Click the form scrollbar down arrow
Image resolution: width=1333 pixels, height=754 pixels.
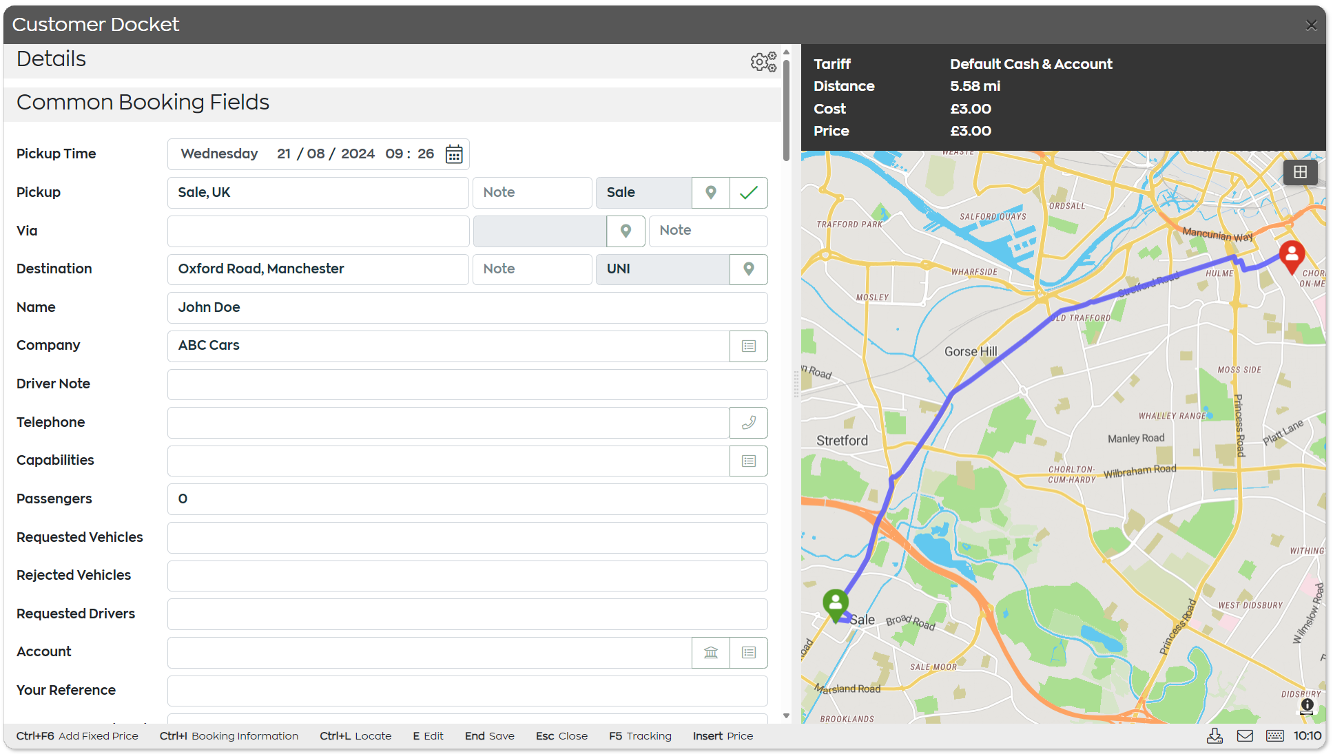[786, 716]
